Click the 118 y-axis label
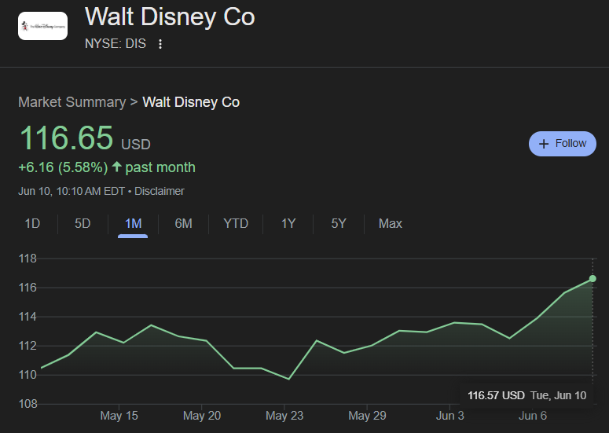Screen dimensions: 609x433 [x=28, y=259]
